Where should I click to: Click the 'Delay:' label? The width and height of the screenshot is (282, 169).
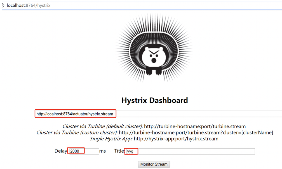61,151
